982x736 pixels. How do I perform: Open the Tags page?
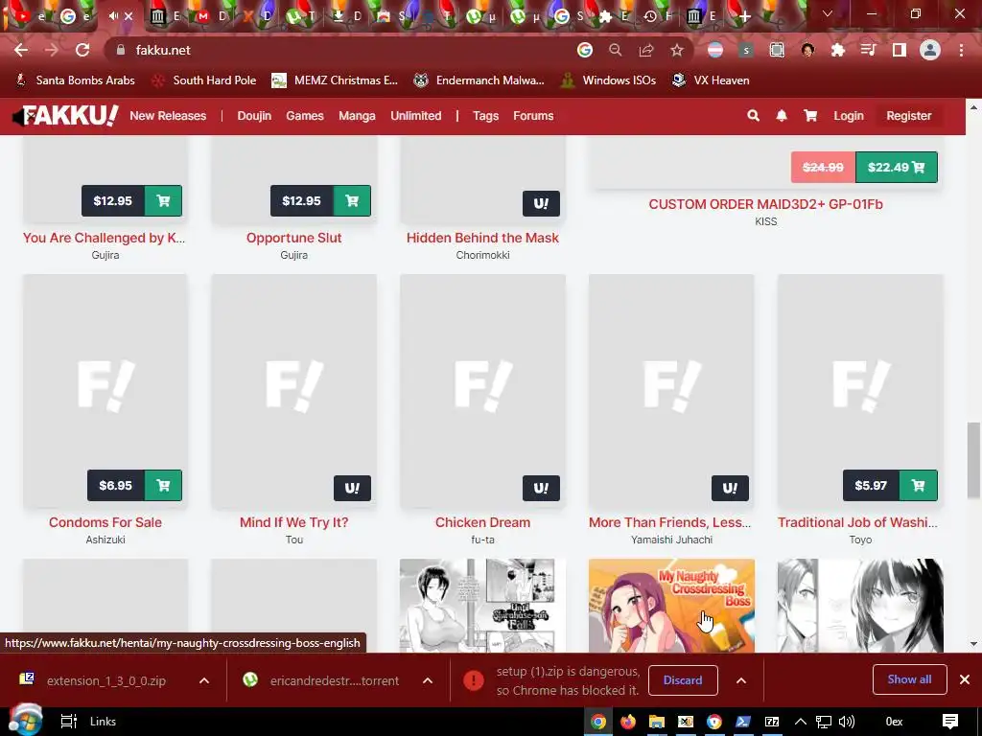485,116
